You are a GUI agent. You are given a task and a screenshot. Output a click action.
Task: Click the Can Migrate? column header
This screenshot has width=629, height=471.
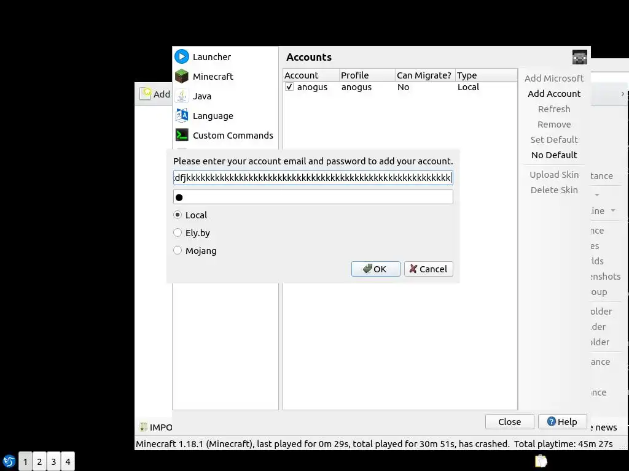pos(425,75)
